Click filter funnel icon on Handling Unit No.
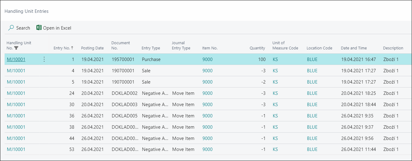 click(16, 48)
